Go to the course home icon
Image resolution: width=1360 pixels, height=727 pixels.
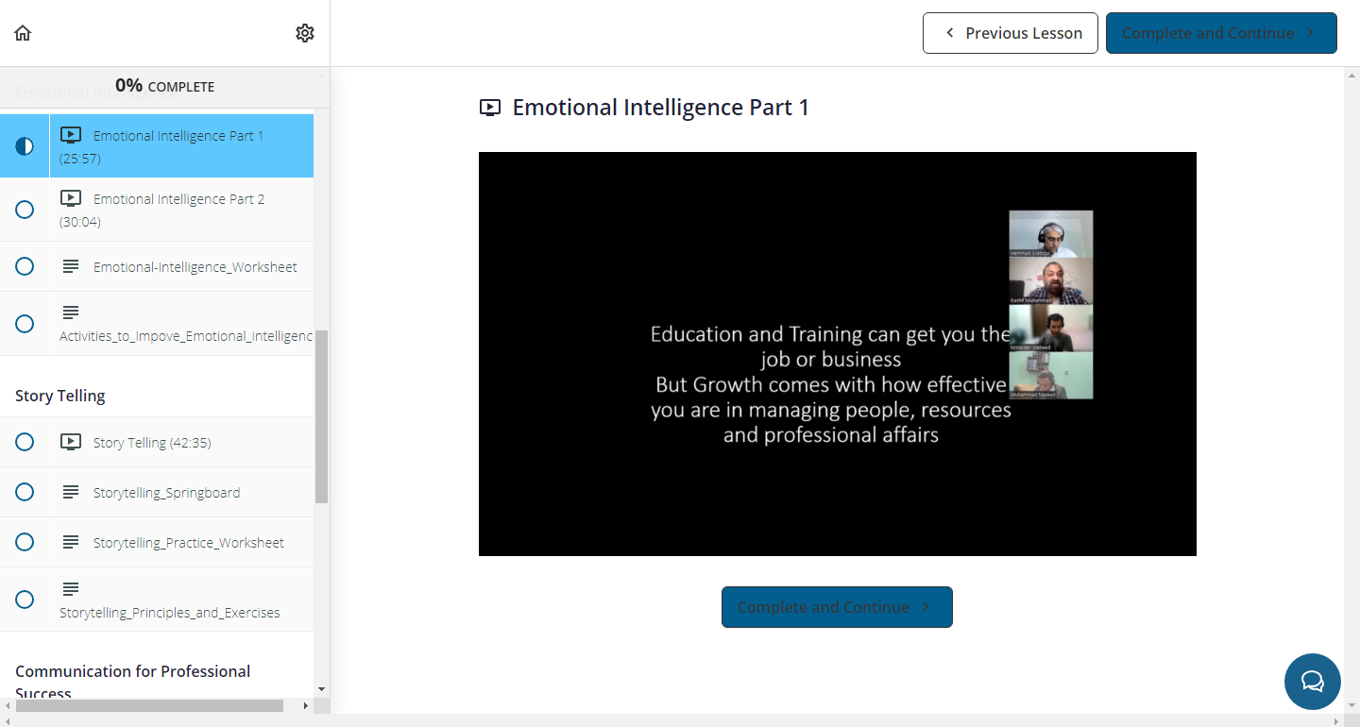[x=23, y=33]
